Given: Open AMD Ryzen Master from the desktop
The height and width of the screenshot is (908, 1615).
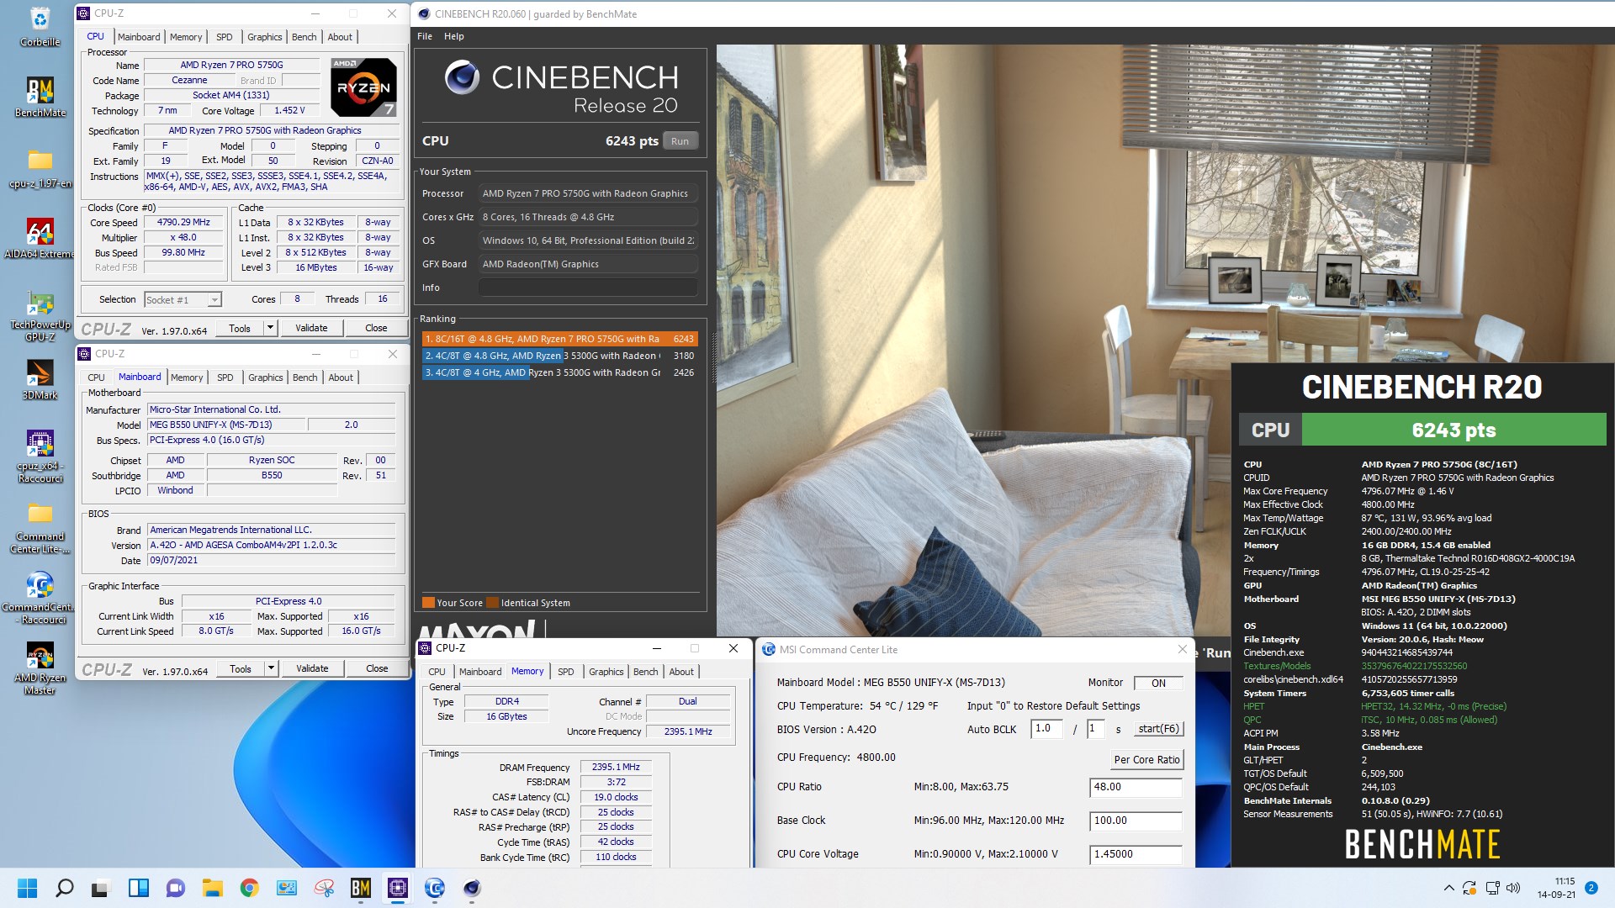Looking at the screenshot, I should 40,669.
